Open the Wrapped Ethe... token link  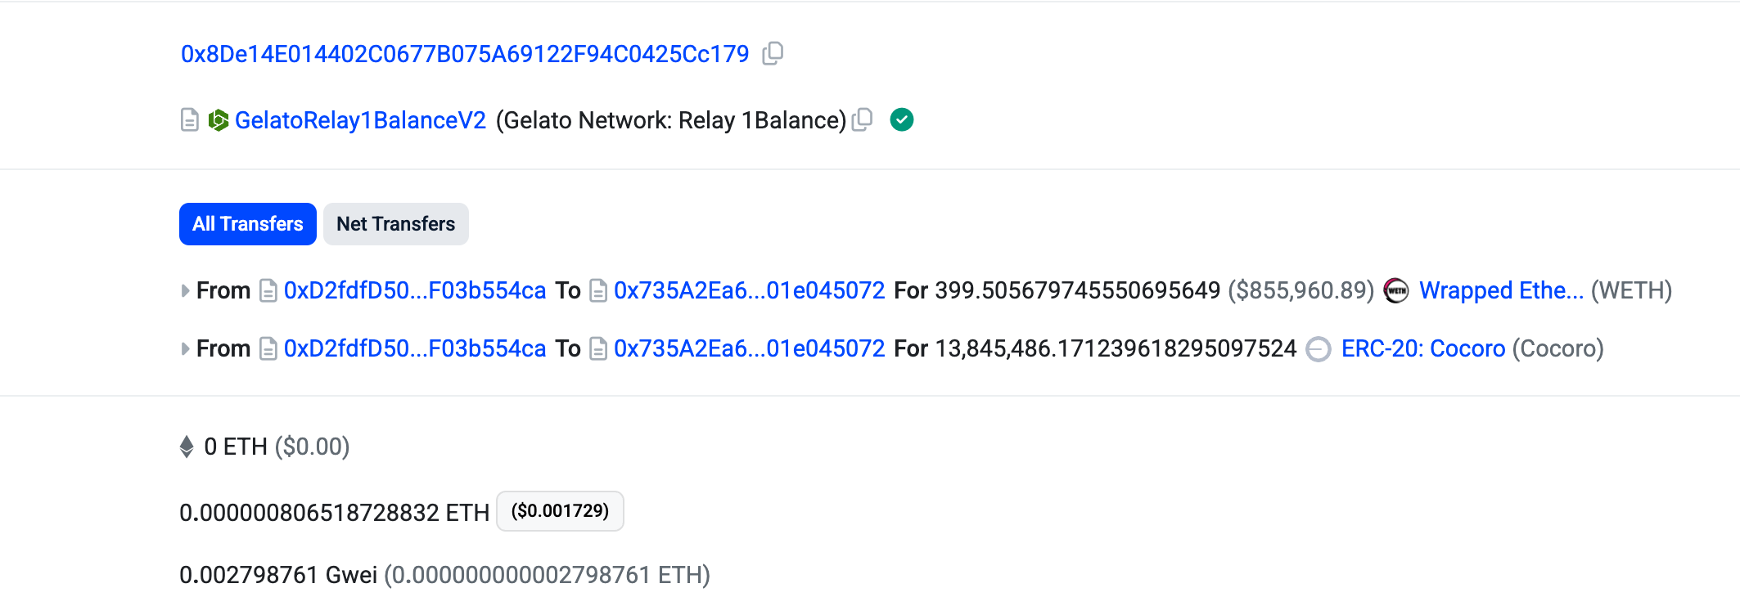pyautogui.click(x=1501, y=290)
